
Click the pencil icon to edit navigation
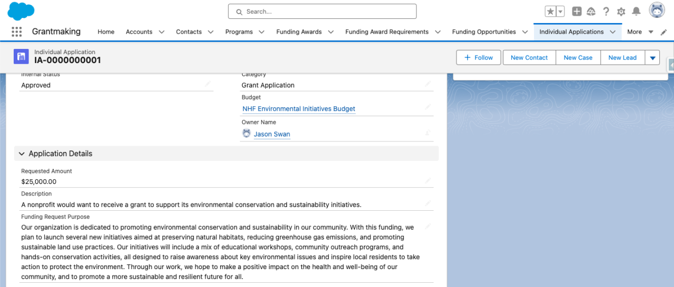pyautogui.click(x=663, y=32)
